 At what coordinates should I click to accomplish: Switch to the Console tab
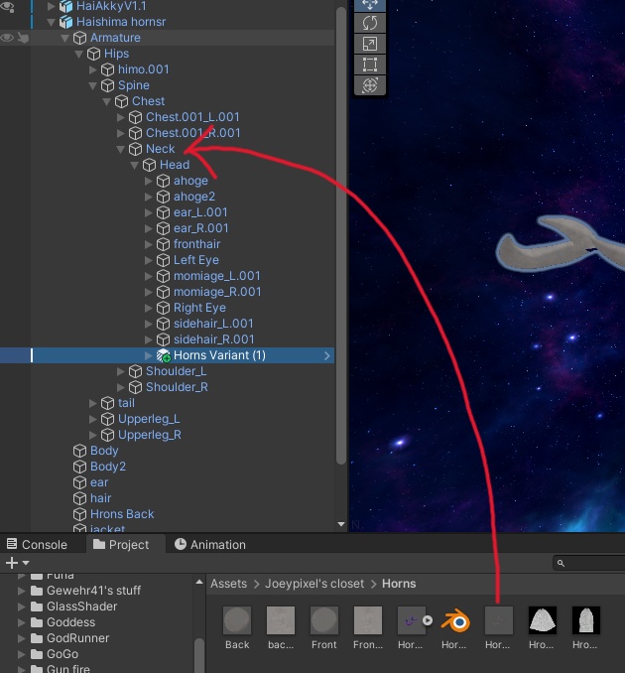point(37,544)
